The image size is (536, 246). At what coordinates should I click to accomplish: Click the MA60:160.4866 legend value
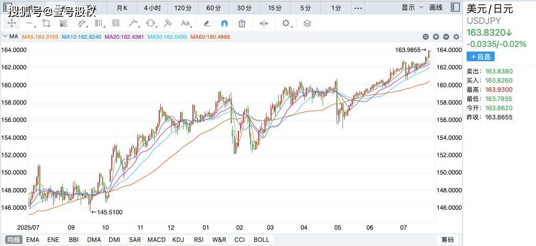210,37
